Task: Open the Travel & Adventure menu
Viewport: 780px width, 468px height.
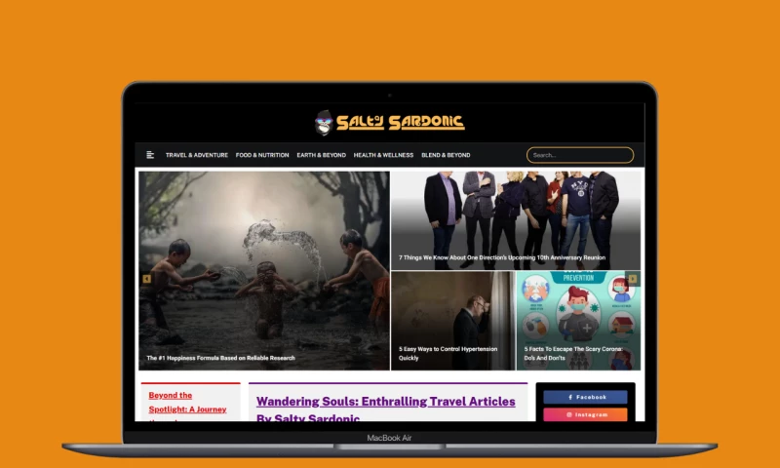Action: click(x=197, y=155)
